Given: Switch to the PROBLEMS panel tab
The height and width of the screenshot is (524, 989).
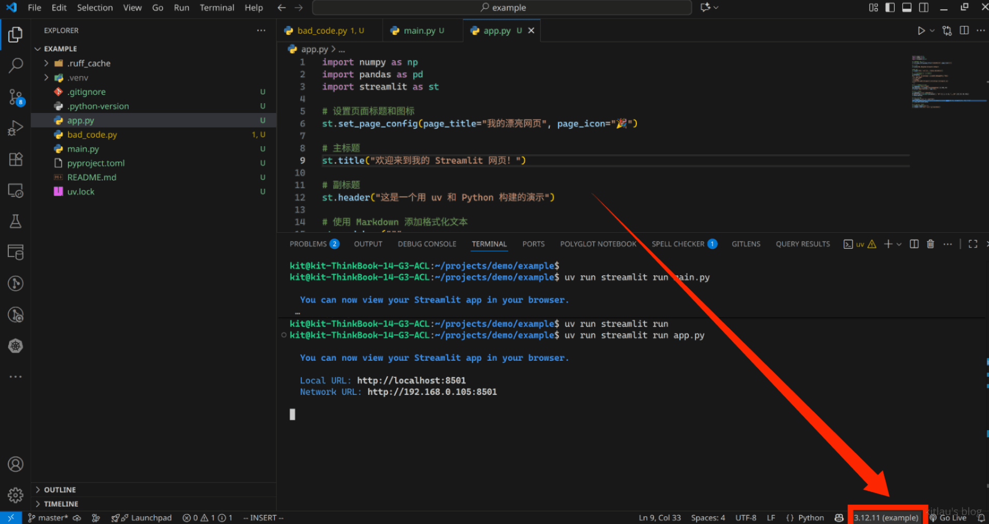Looking at the screenshot, I should 308,244.
